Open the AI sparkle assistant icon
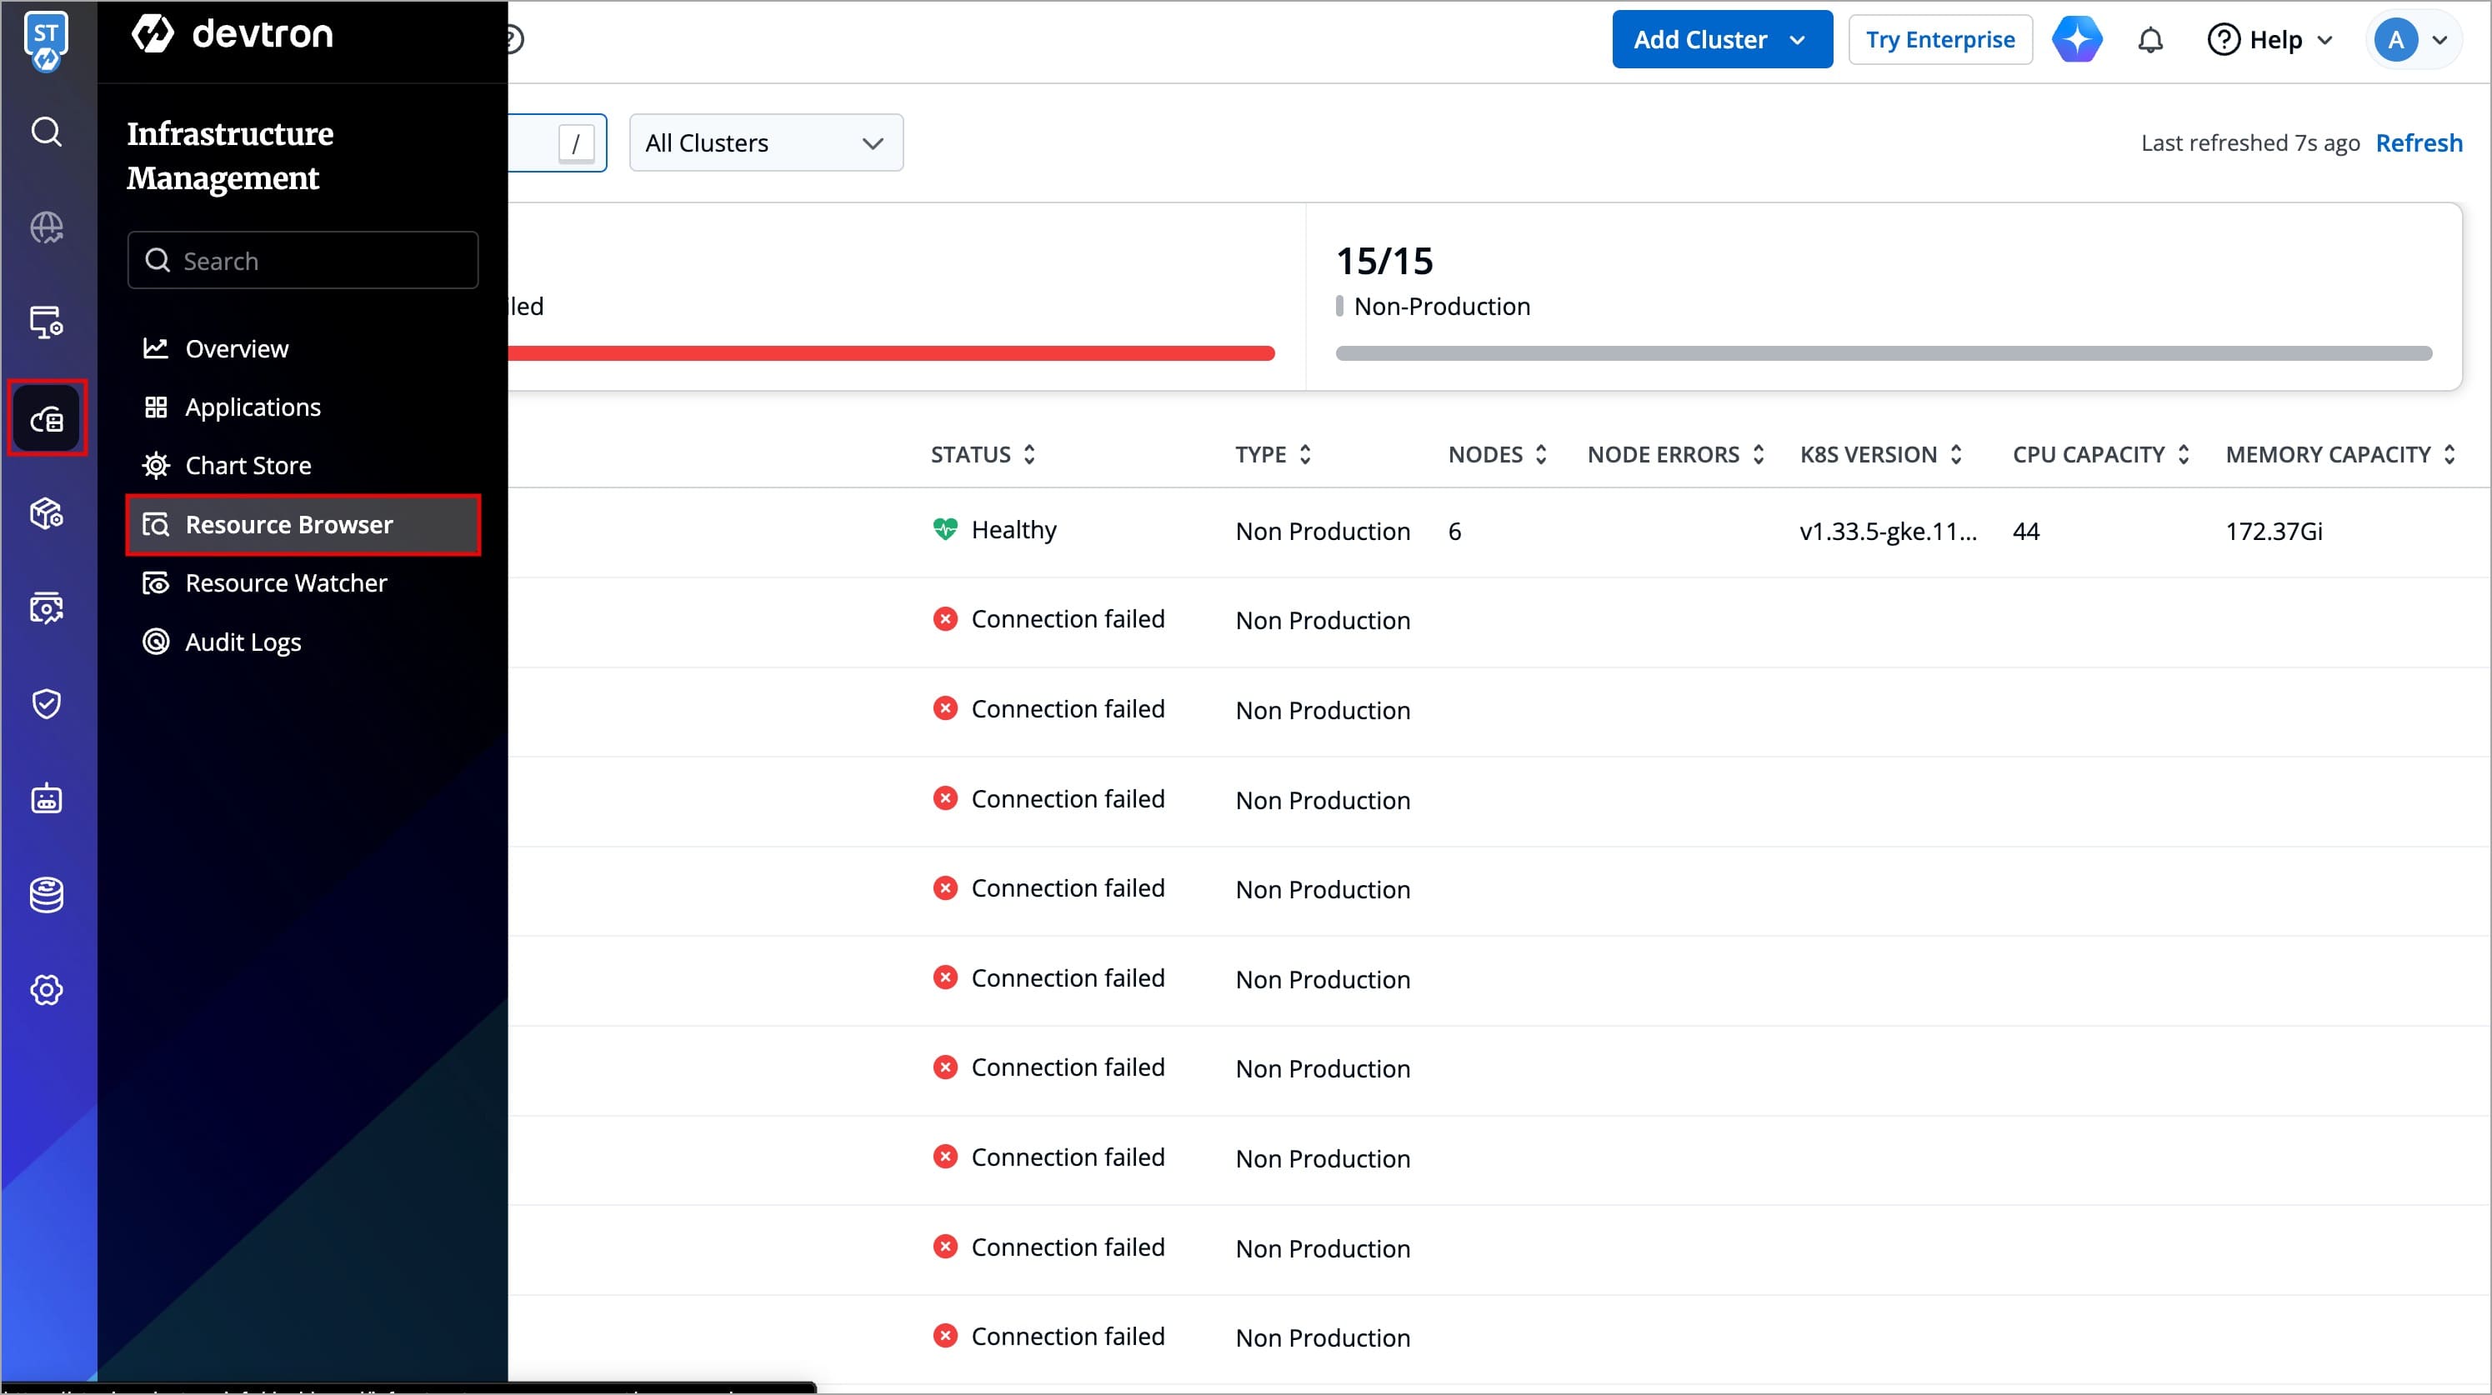 coord(2076,40)
